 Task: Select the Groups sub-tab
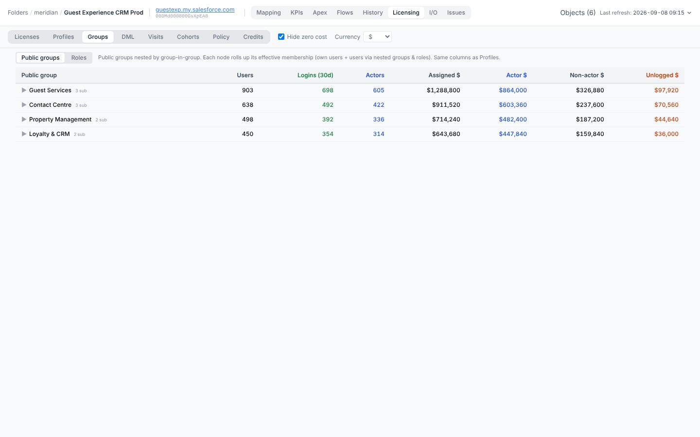(98, 37)
